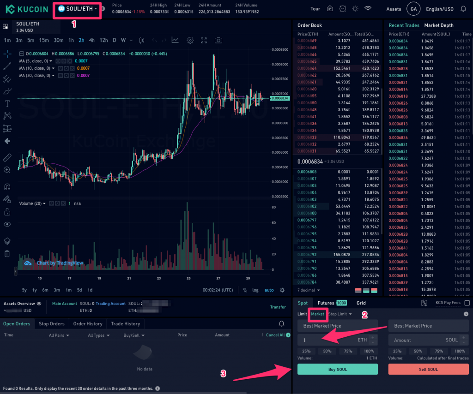Select the patterns drawing tool

coord(7,116)
